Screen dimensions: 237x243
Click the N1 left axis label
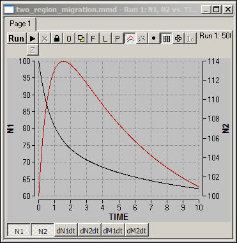click(10, 129)
